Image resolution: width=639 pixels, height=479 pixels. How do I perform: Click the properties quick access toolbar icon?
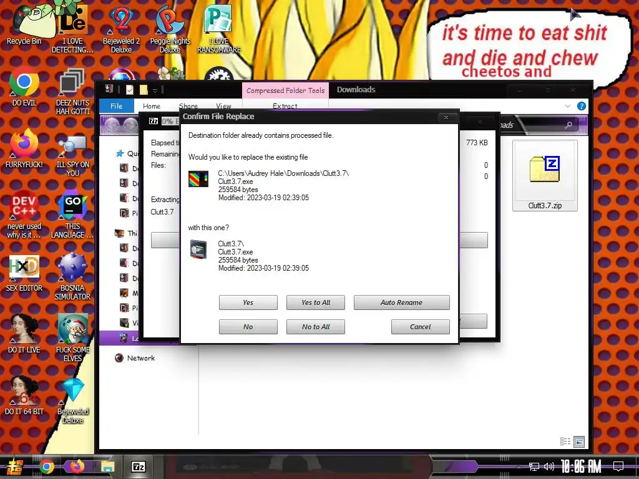(x=130, y=90)
